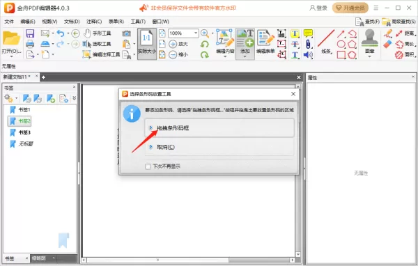The height and width of the screenshot is (266, 418).
Task: Open the 文件 menu
Action: pos(9,22)
